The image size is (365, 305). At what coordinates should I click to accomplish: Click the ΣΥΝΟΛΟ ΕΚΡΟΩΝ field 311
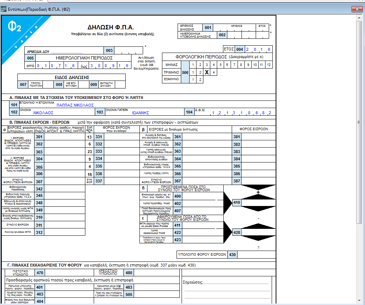(x=65, y=225)
